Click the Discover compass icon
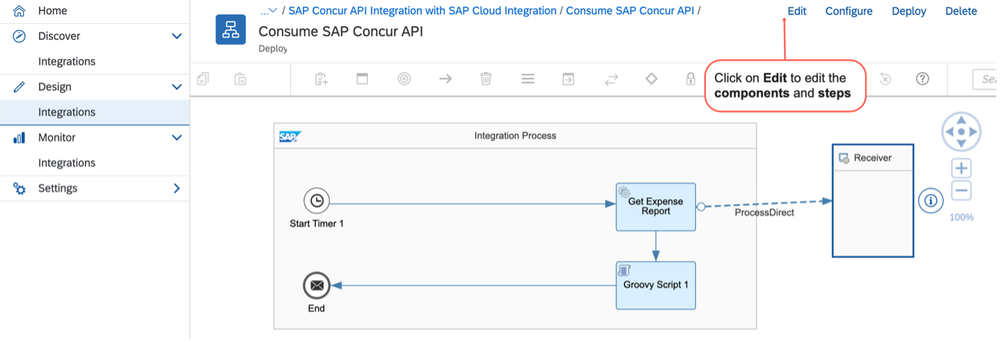Screen dimensions: 1000x342 click(20, 36)
